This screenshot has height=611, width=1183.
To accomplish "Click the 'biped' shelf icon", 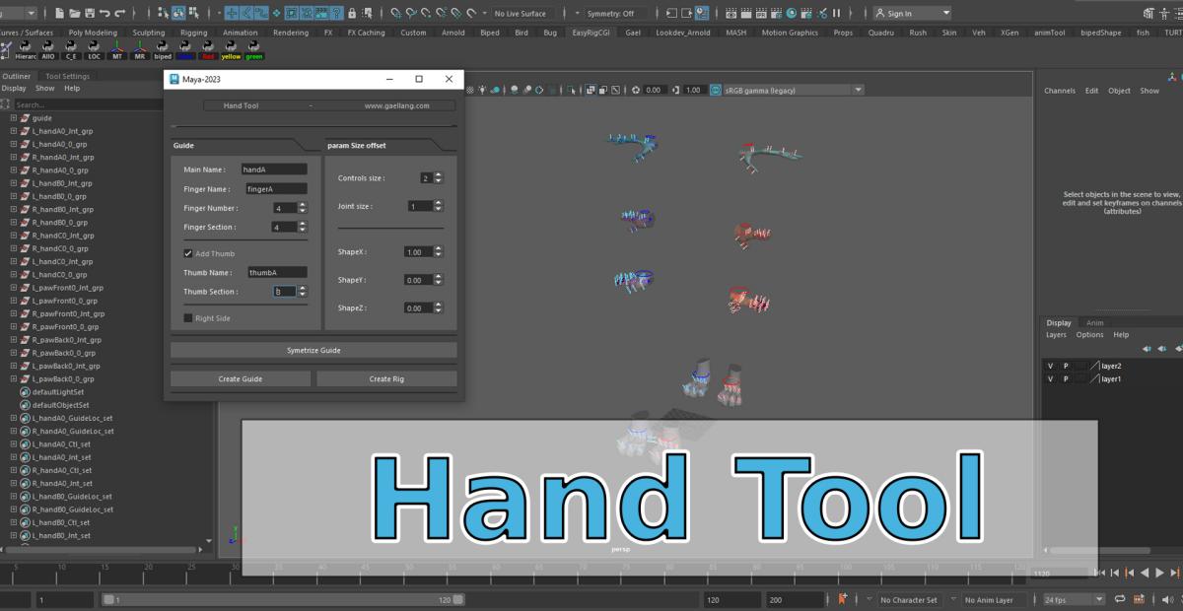I will 162,50.
